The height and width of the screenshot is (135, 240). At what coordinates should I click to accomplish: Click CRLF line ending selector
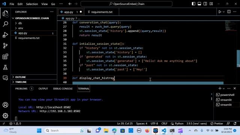click(x=164, y=123)
